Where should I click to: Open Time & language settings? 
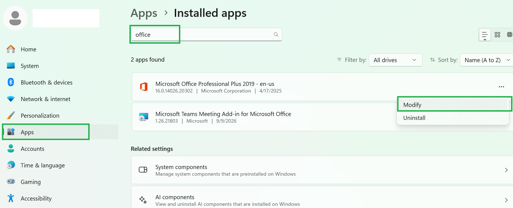point(60,165)
